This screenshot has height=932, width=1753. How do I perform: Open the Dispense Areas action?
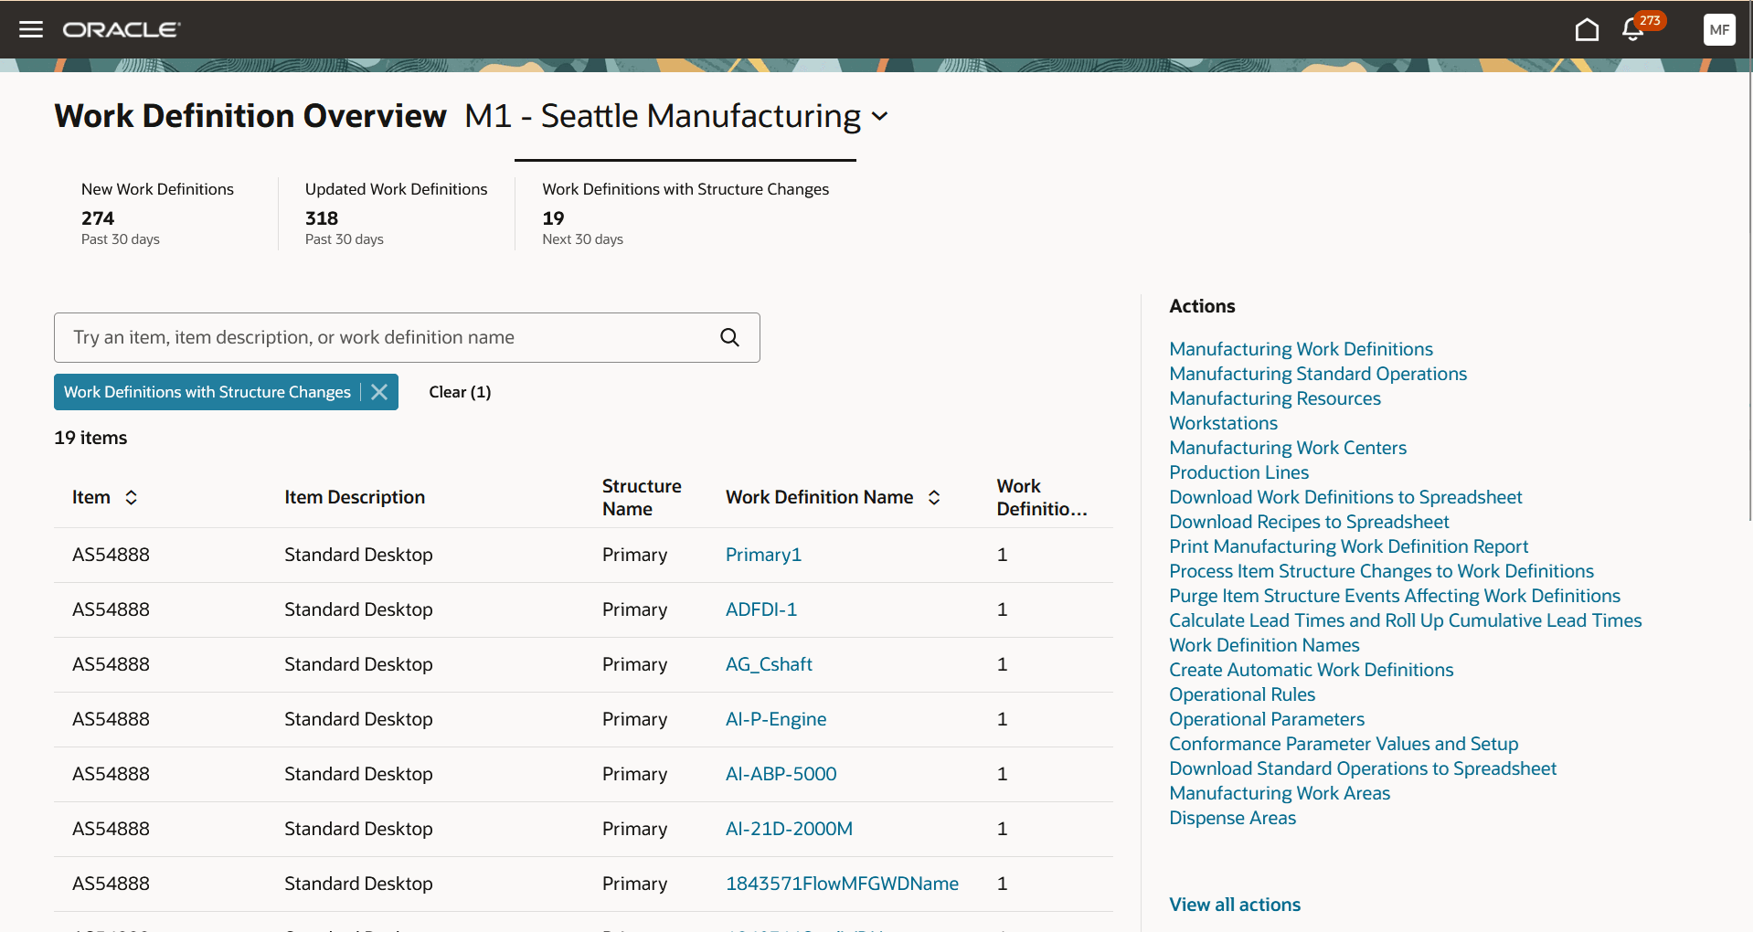1232,818
